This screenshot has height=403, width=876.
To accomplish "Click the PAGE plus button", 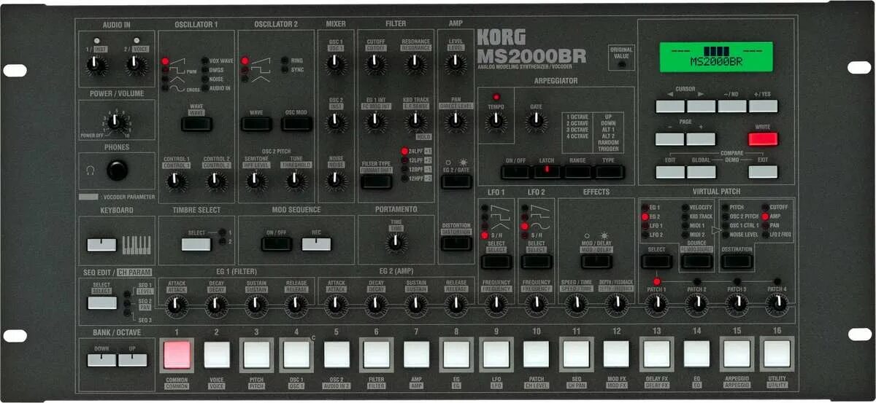I will click(701, 139).
